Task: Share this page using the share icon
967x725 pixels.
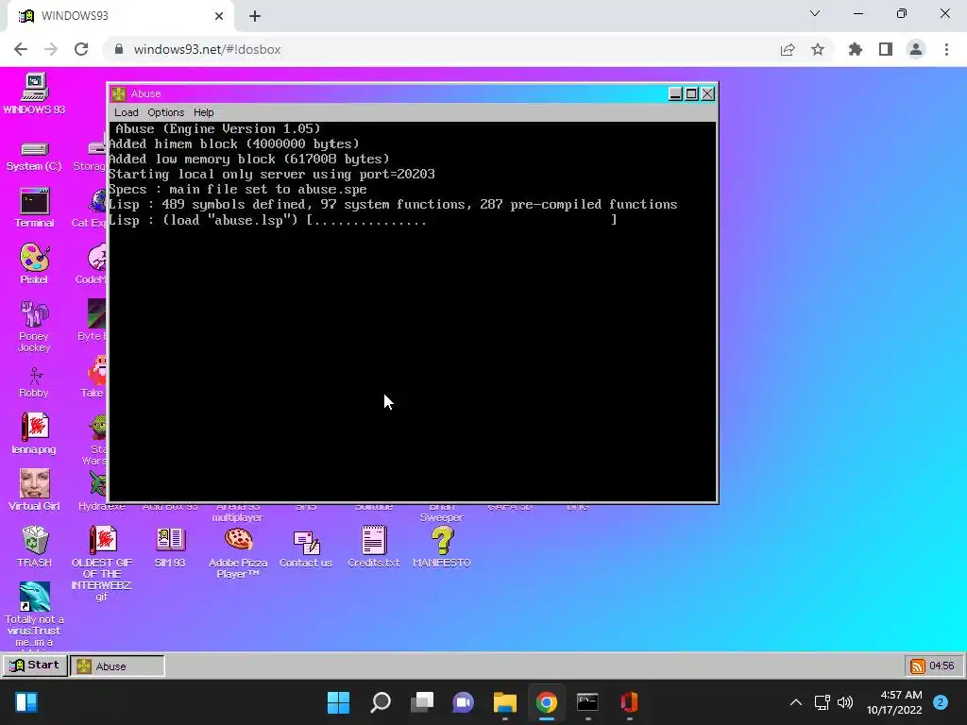Action: click(788, 49)
